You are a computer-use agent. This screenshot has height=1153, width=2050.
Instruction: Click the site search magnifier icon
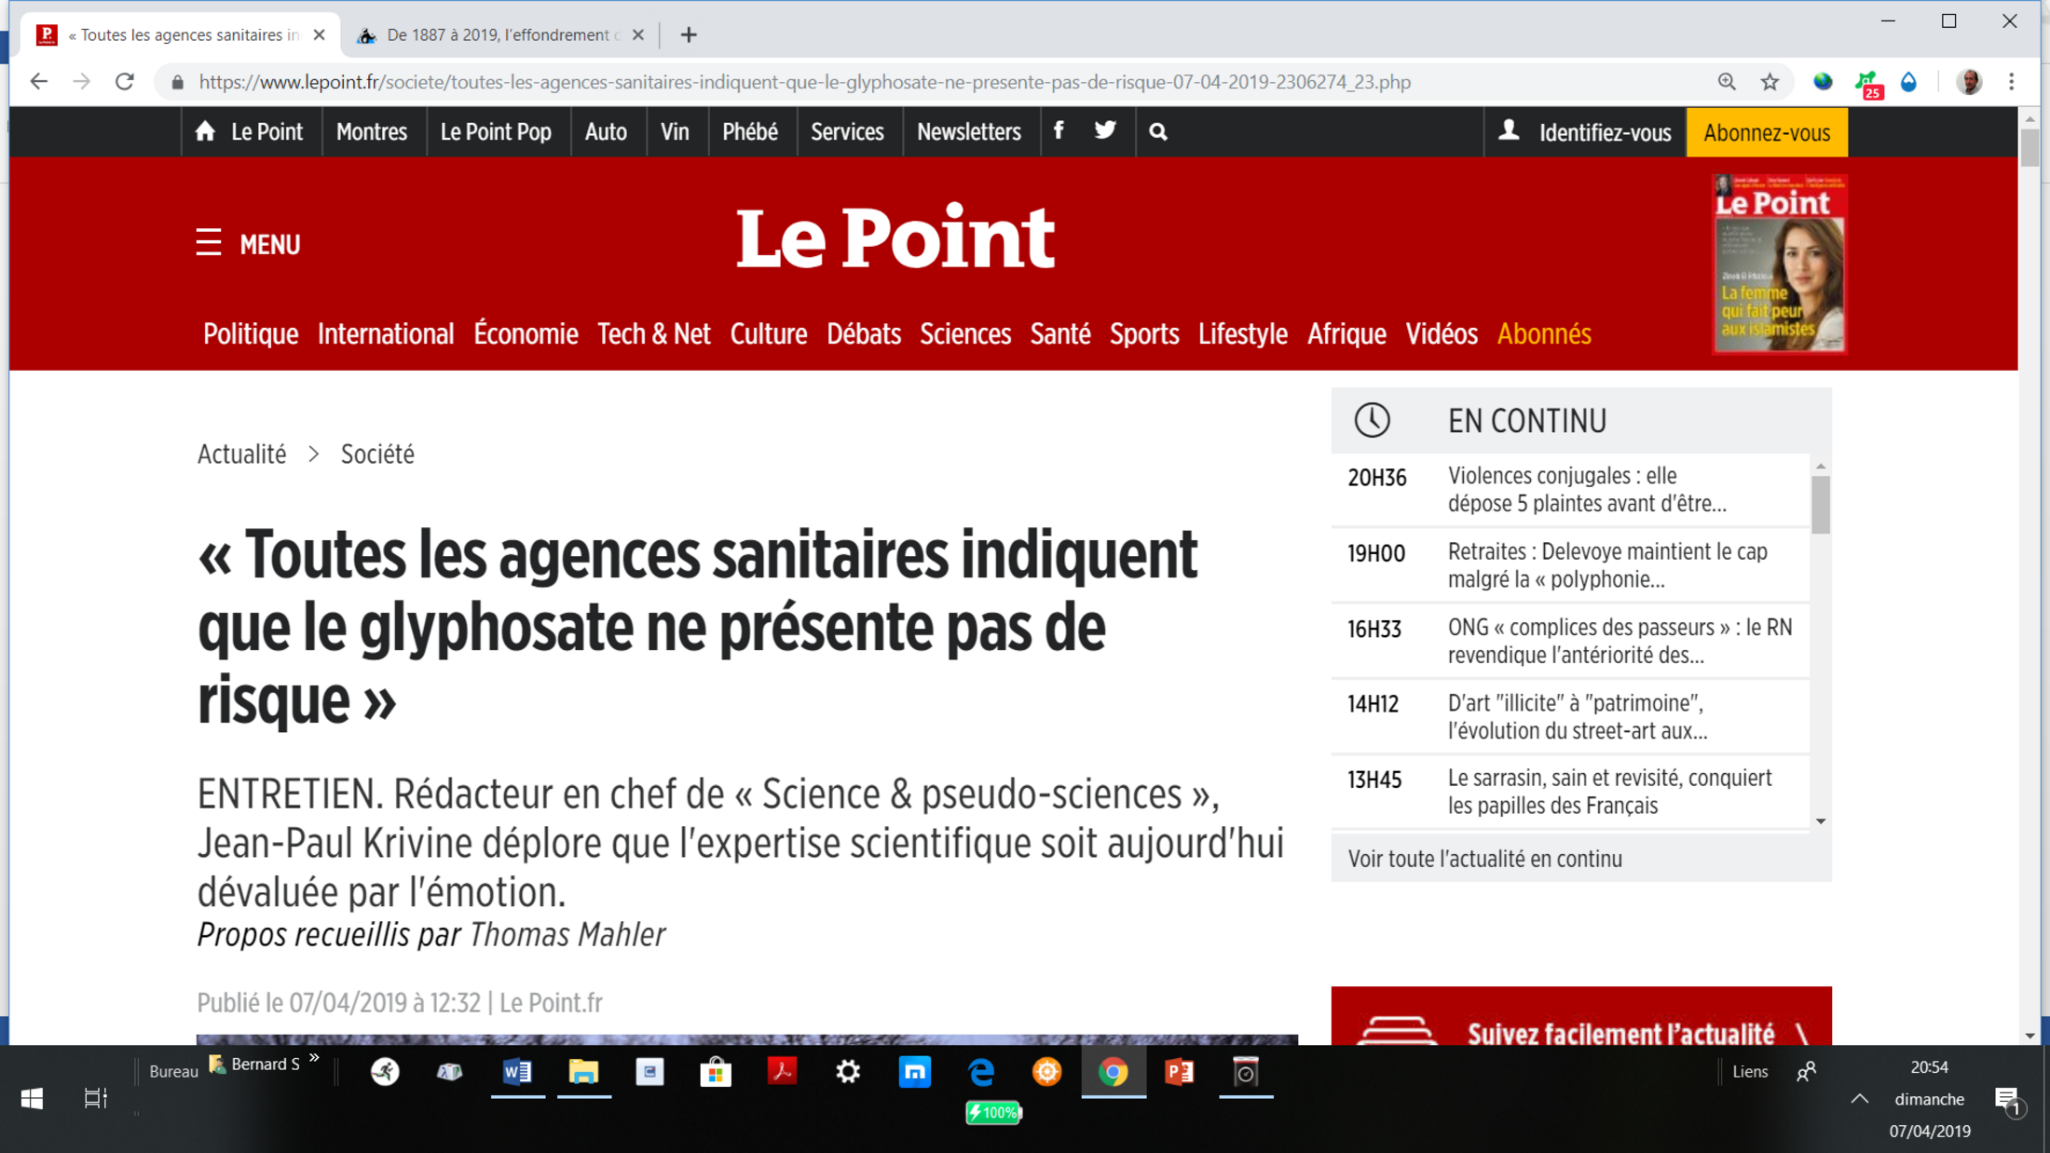coord(1157,132)
